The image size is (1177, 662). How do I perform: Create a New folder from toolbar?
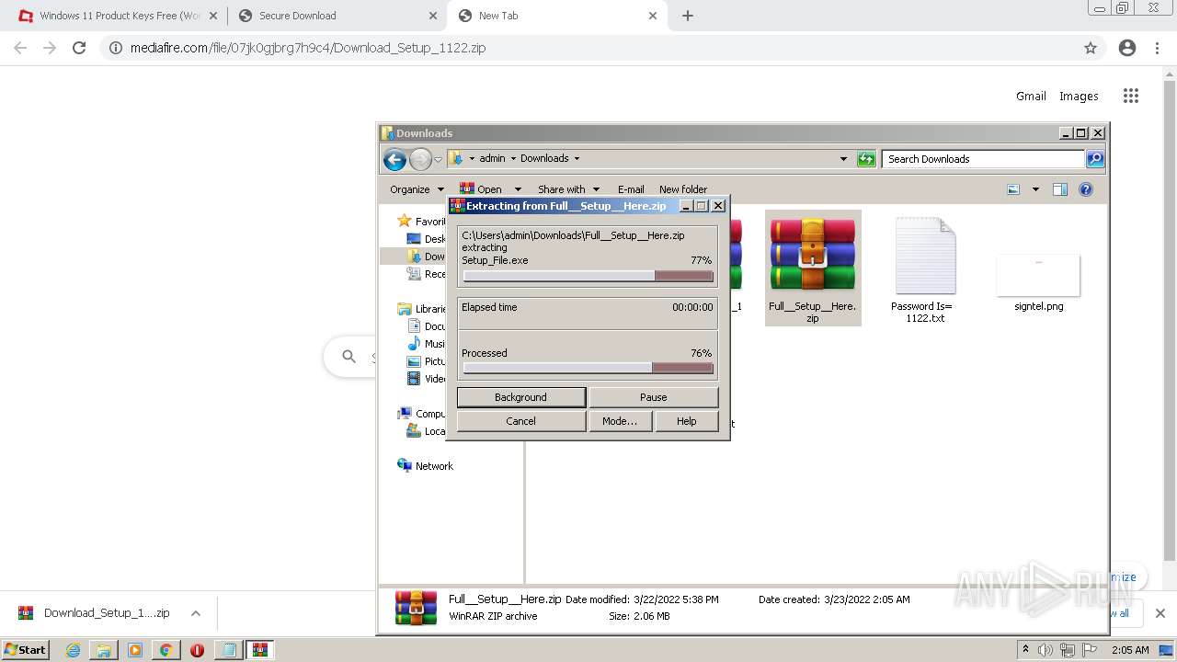point(683,189)
